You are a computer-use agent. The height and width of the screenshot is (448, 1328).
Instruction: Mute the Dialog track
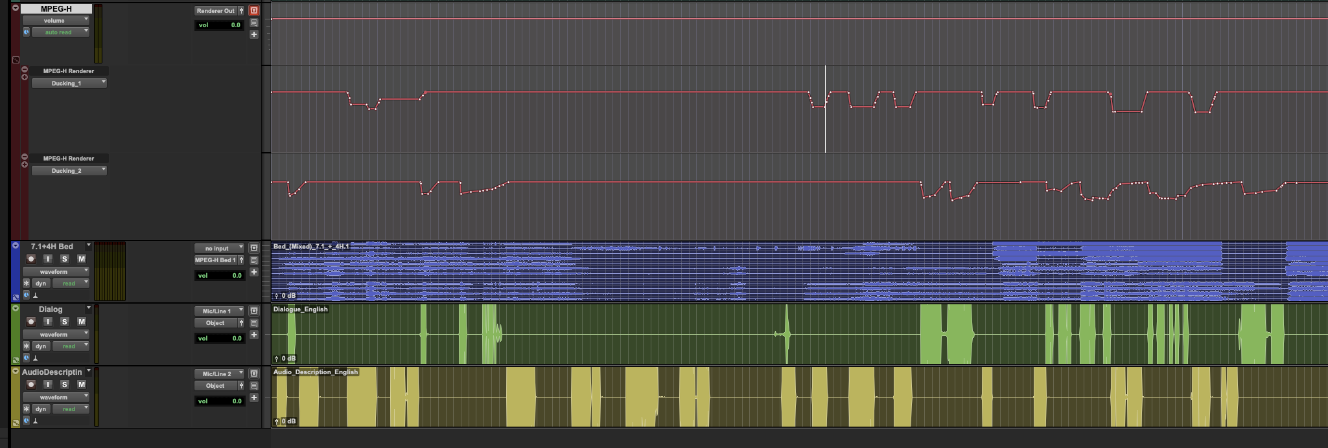82,321
